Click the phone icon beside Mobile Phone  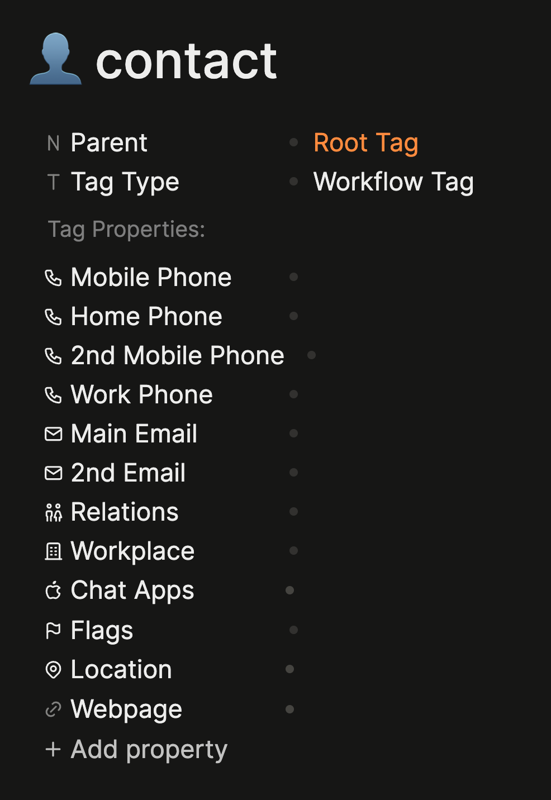53,278
